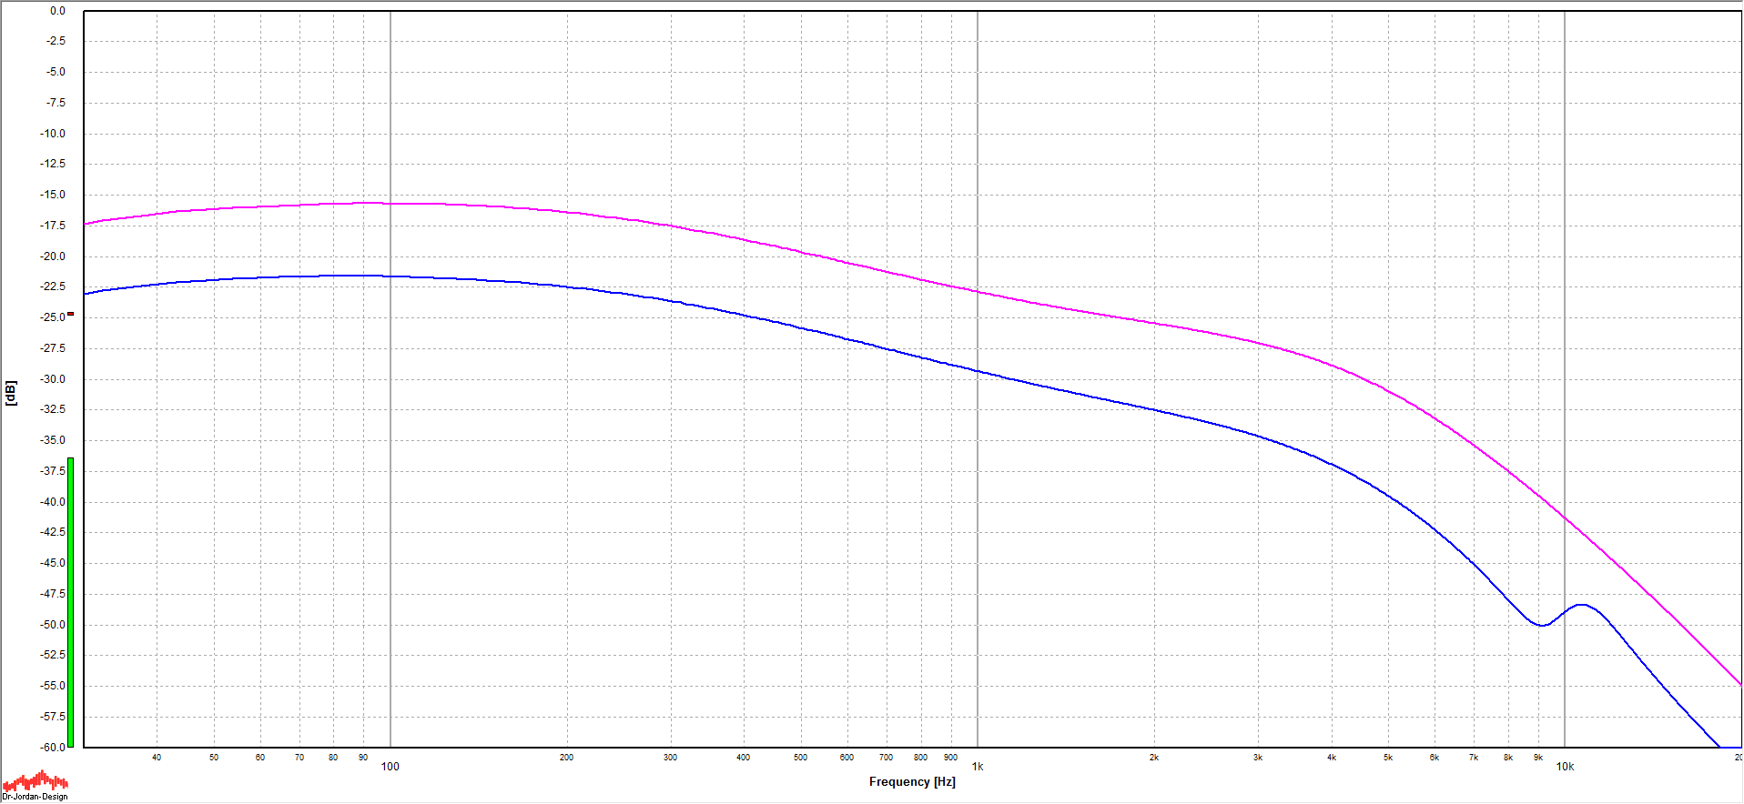Screen dimensions: 1744x804
Task: Select the blue curve's bump peak above 10k
Action: [1583, 605]
